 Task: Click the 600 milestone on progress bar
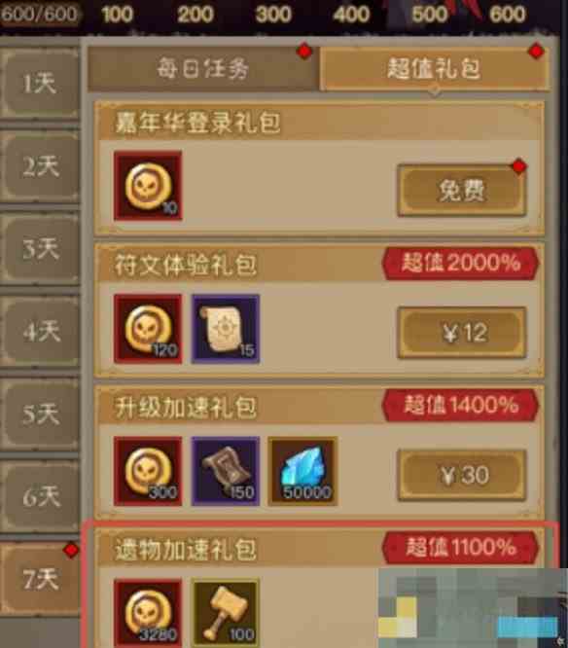point(508,15)
